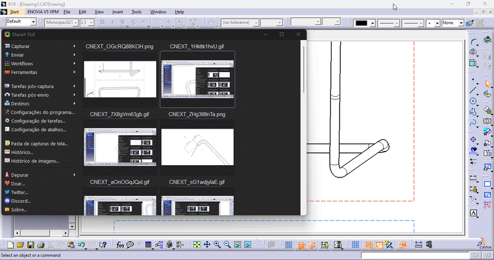Open the Edit menu

point(82,12)
